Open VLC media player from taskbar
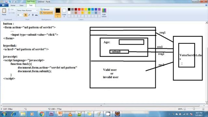Viewport: 208px width, 117px height. 70,114
